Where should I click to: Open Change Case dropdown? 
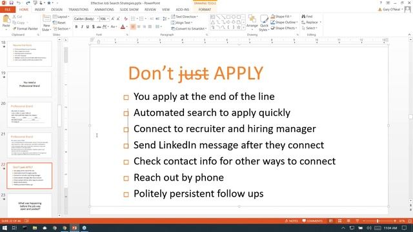114,26
